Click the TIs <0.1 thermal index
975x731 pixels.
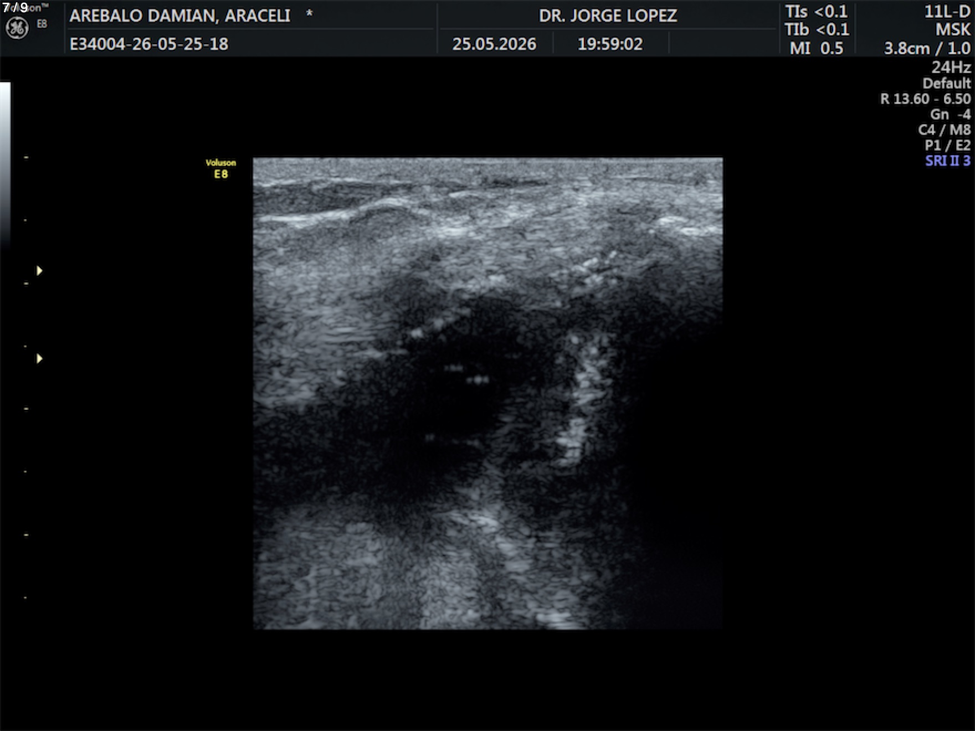pos(816,12)
